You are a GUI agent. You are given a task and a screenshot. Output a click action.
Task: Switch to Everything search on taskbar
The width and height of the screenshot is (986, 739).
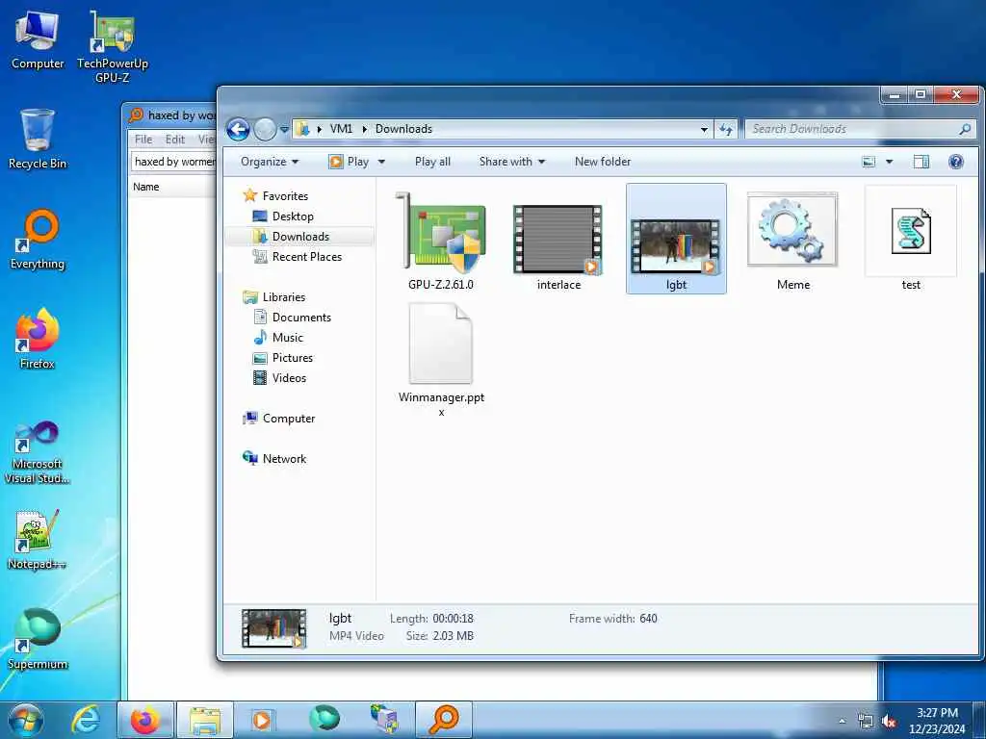pyautogui.click(x=443, y=720)
